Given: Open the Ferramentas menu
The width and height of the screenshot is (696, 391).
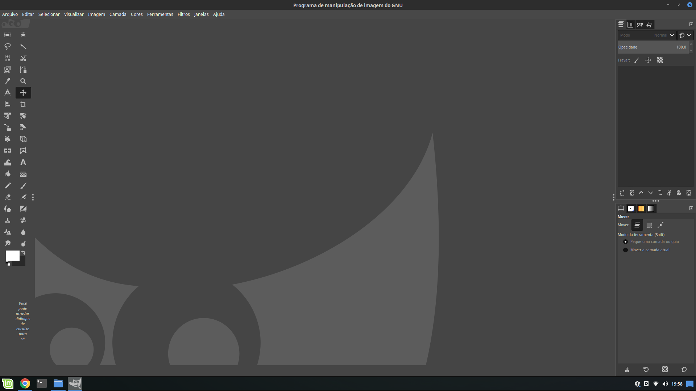Looking at the screenshot, I should pos(160,14).
